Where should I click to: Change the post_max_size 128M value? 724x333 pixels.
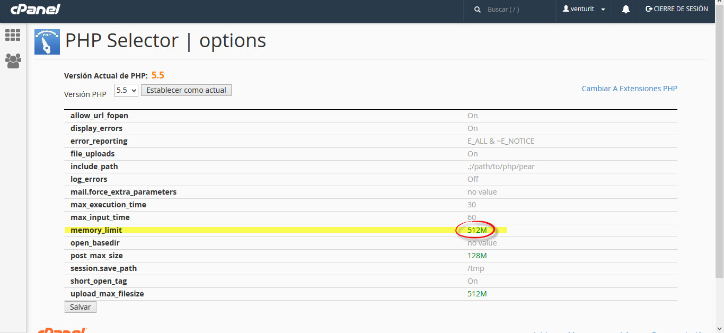(x=477, y=256)
